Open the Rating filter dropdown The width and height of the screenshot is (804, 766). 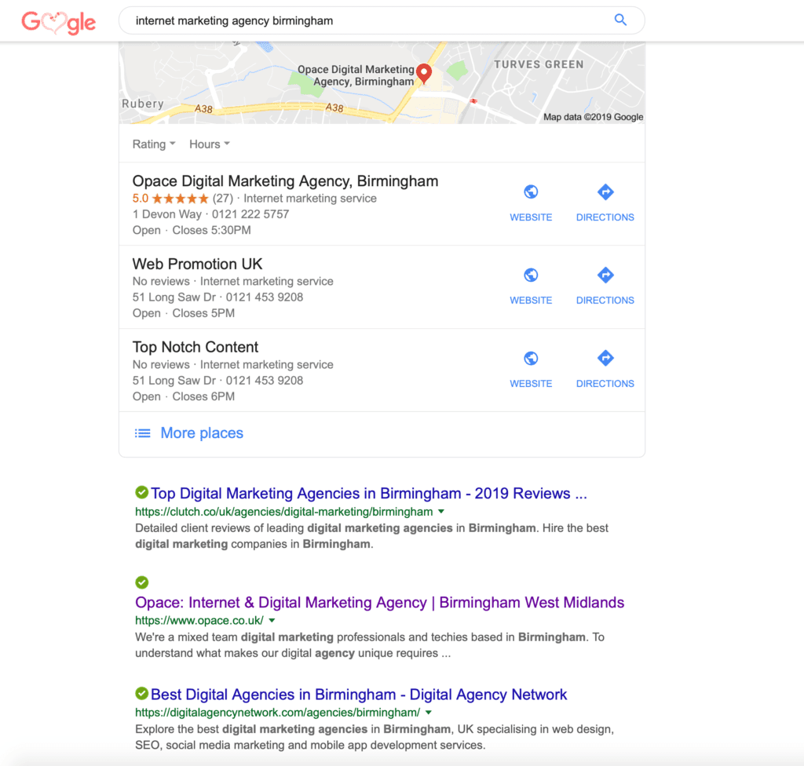coord(153,144)
